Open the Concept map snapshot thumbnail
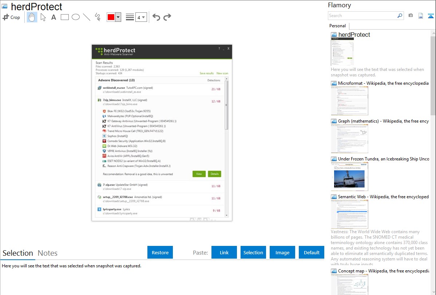This screenshot has width=436, height=295. click(x=349, y=284)
